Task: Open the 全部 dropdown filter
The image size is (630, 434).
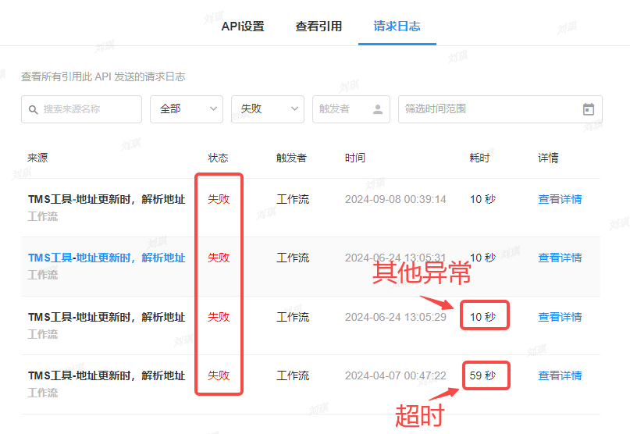Action: tap(187, 109)
